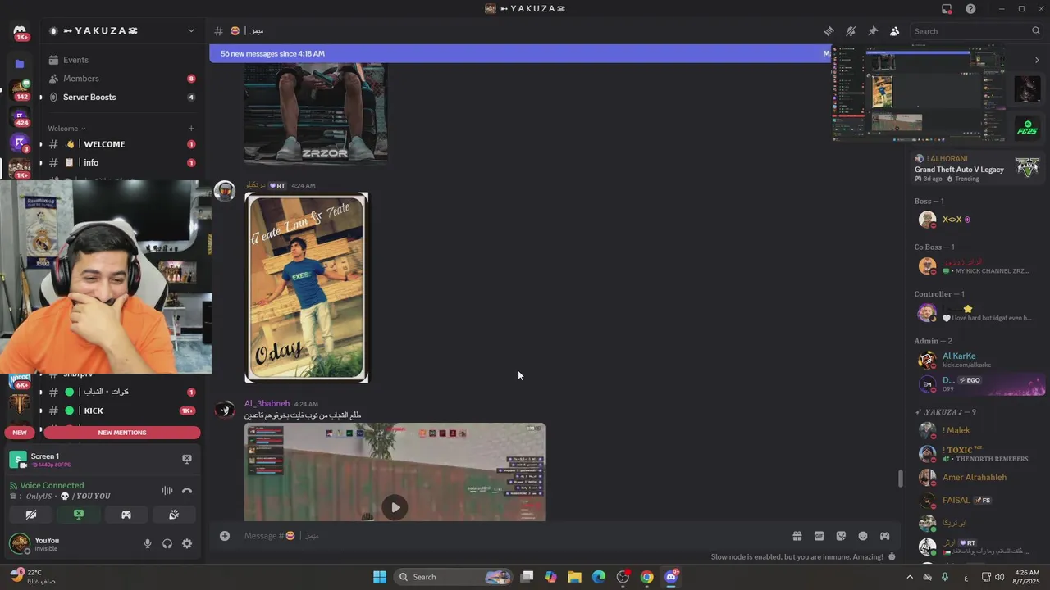Screen dimensions: 1050x590
Task: Open the Help question mark icon
Action: [970, 9]
